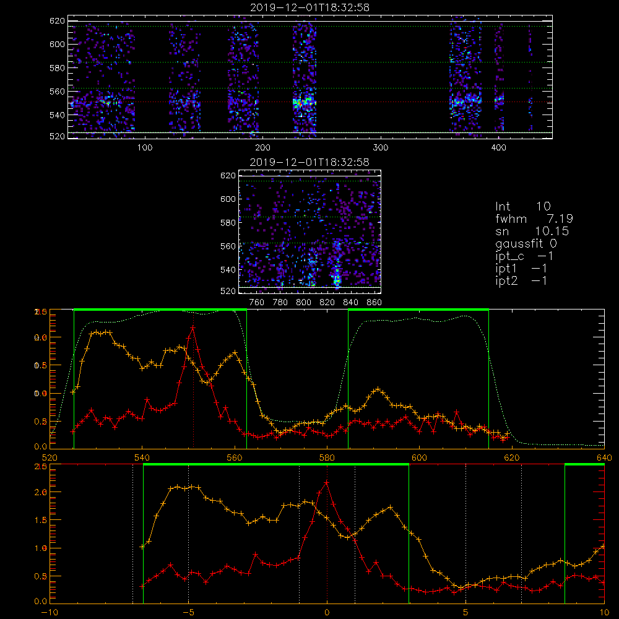Click x-axis label 5 on bottom plot
Screen dimensions: 619x619
click(465, 612)
